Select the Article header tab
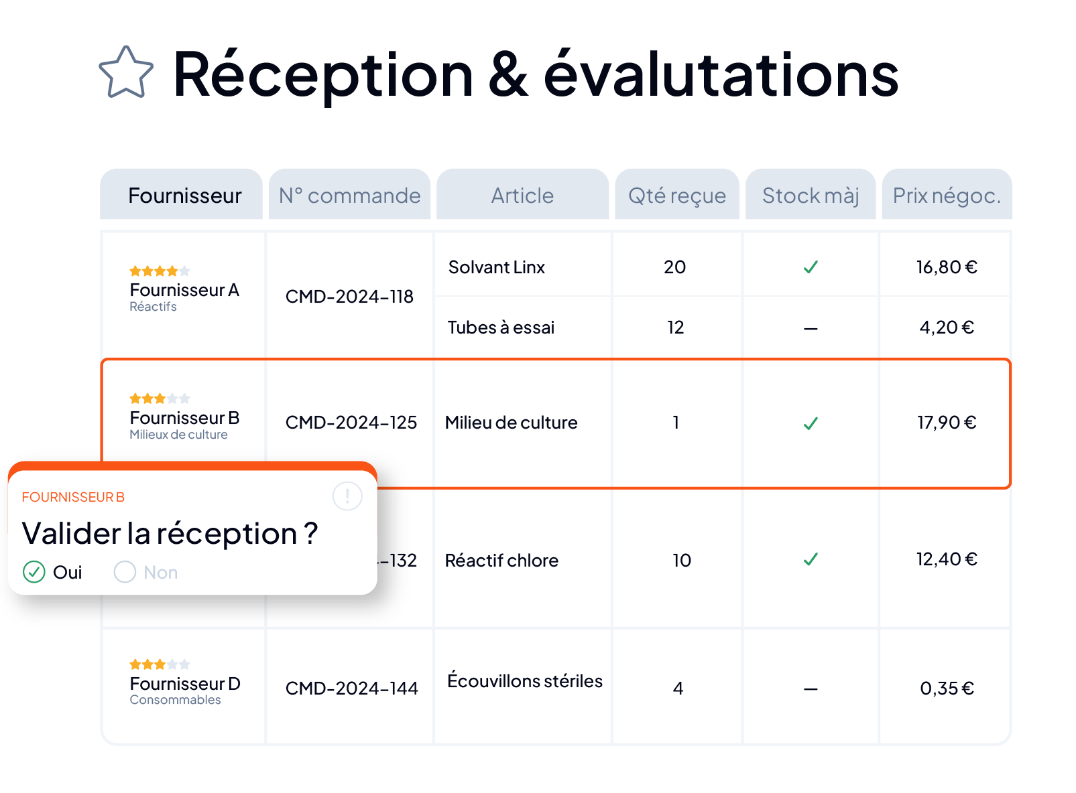The width and height of the screenshot is (1076, 793). (x=523, y=194)
